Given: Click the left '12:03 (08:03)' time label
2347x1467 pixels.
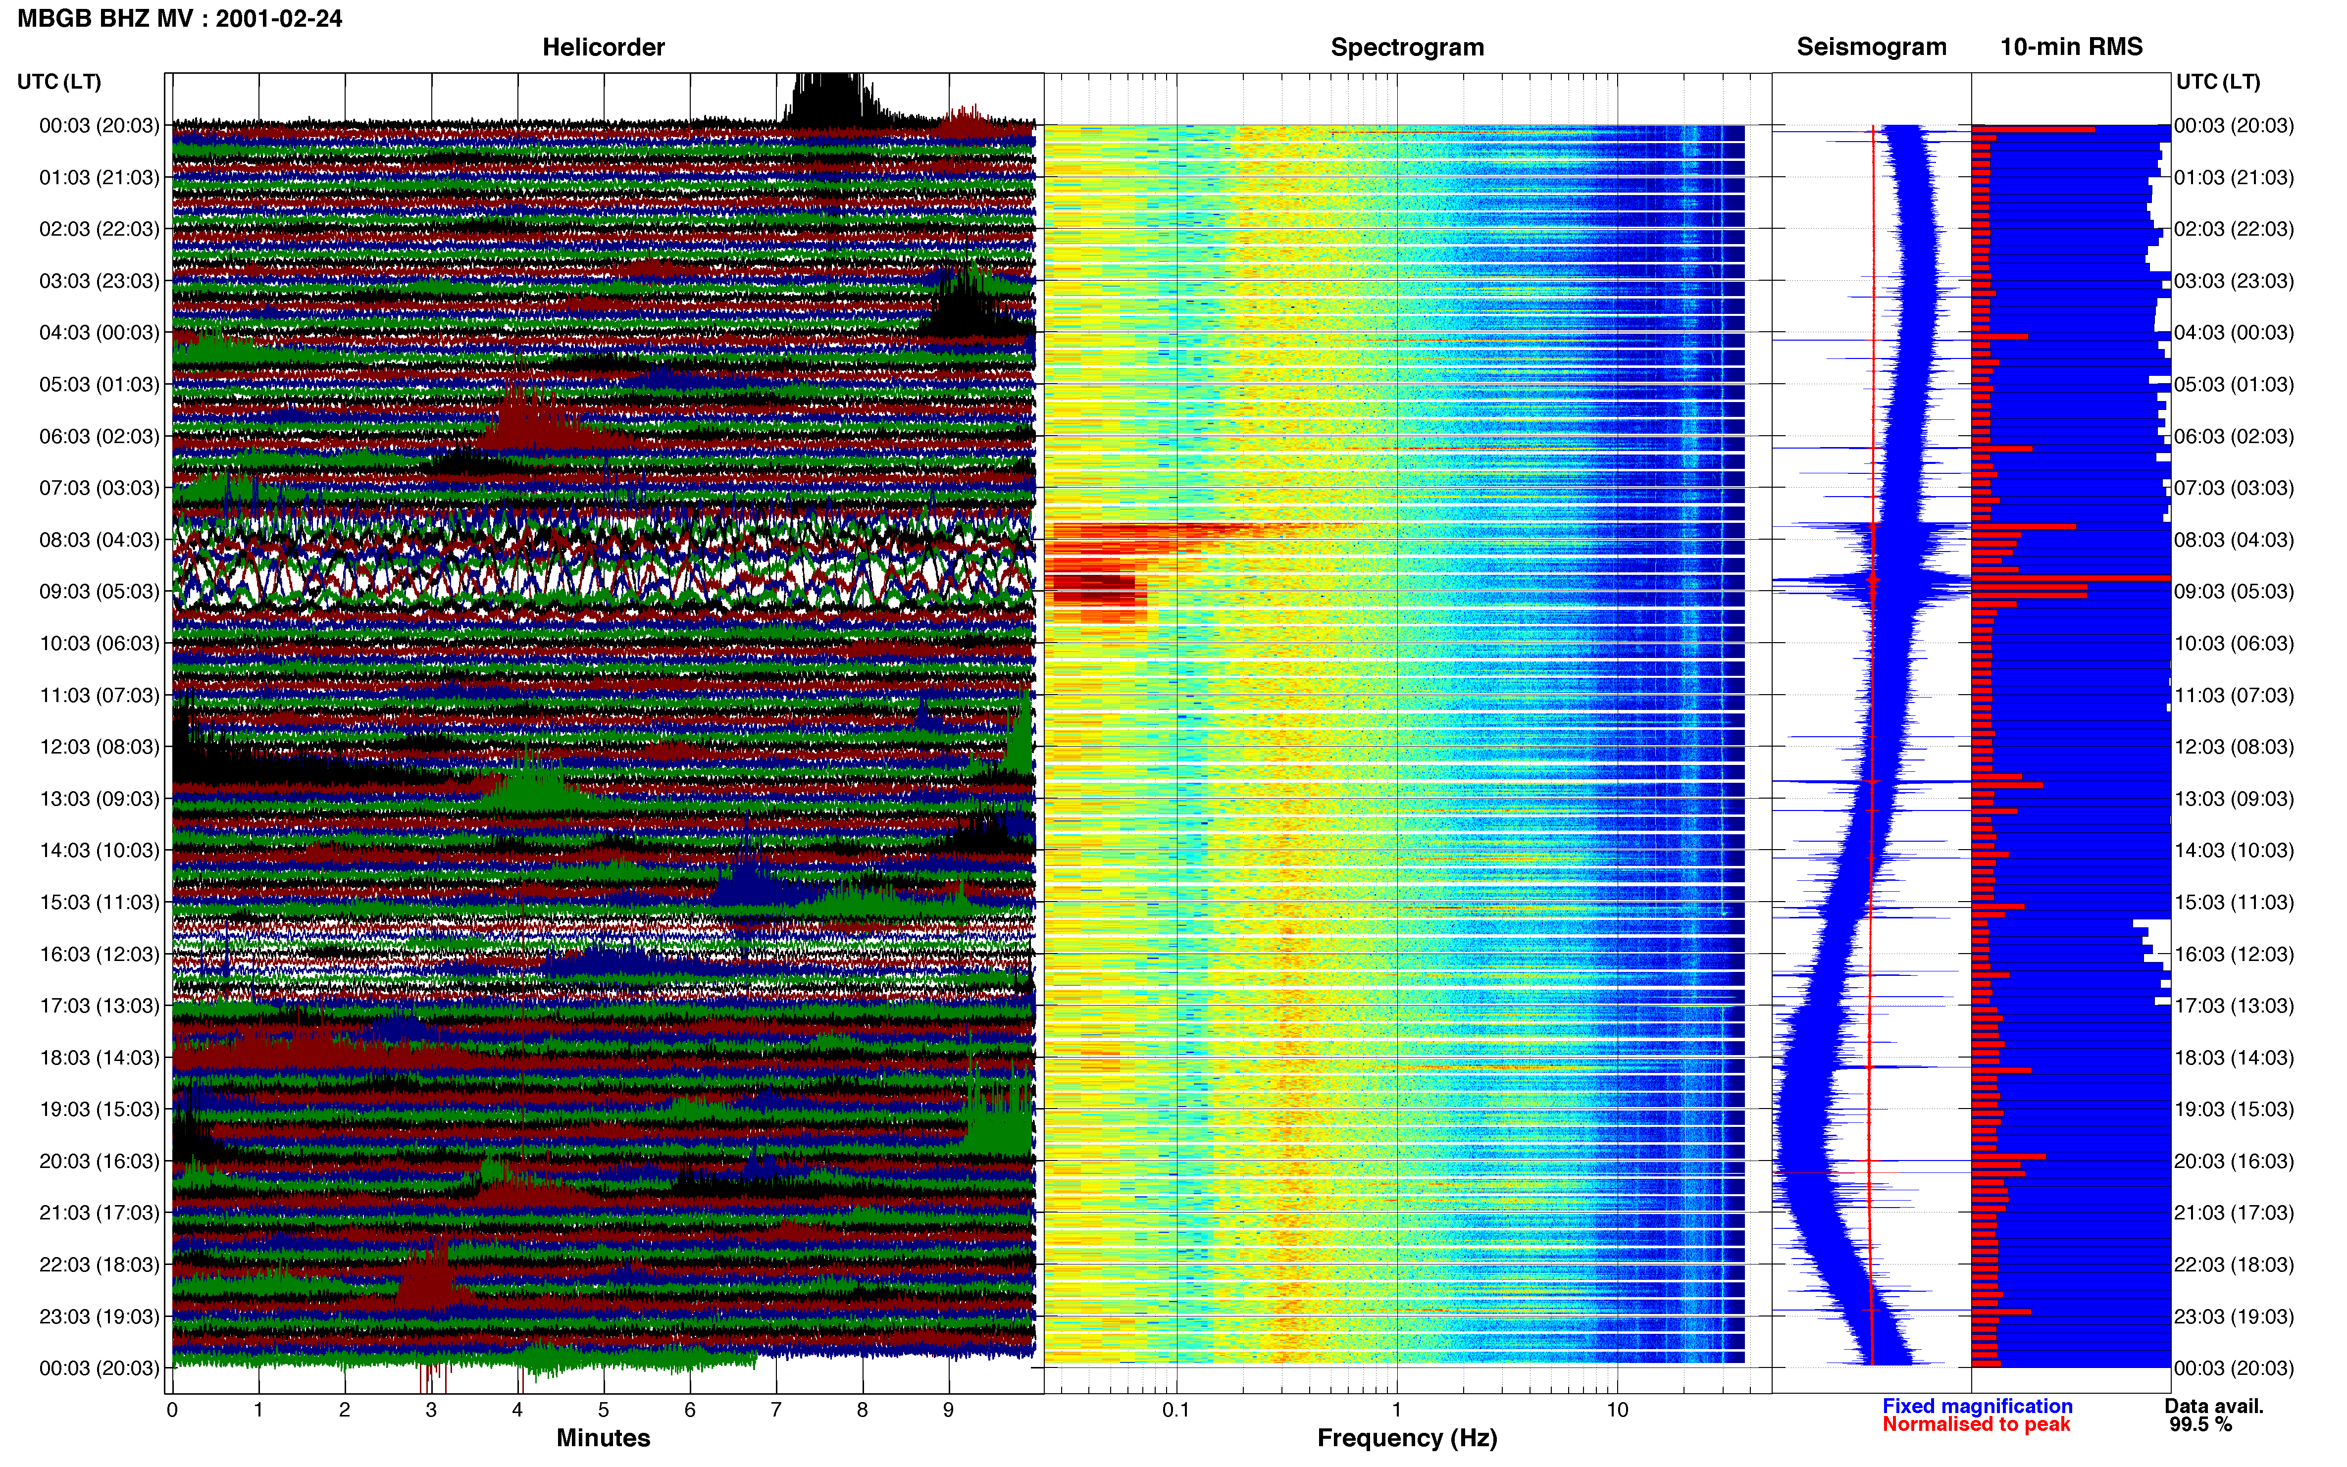Looking at the screenshot, I should (x=99, y=747).
